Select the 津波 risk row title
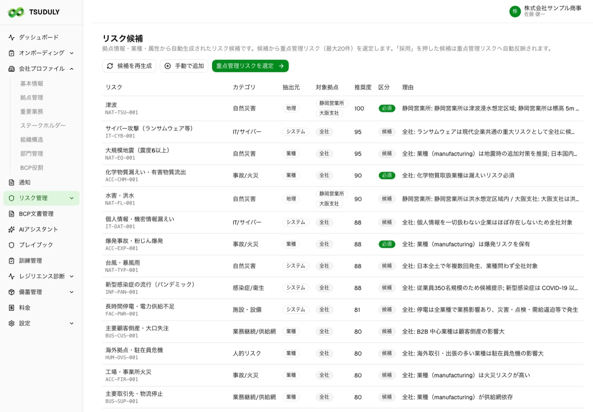 click(111, 105)
